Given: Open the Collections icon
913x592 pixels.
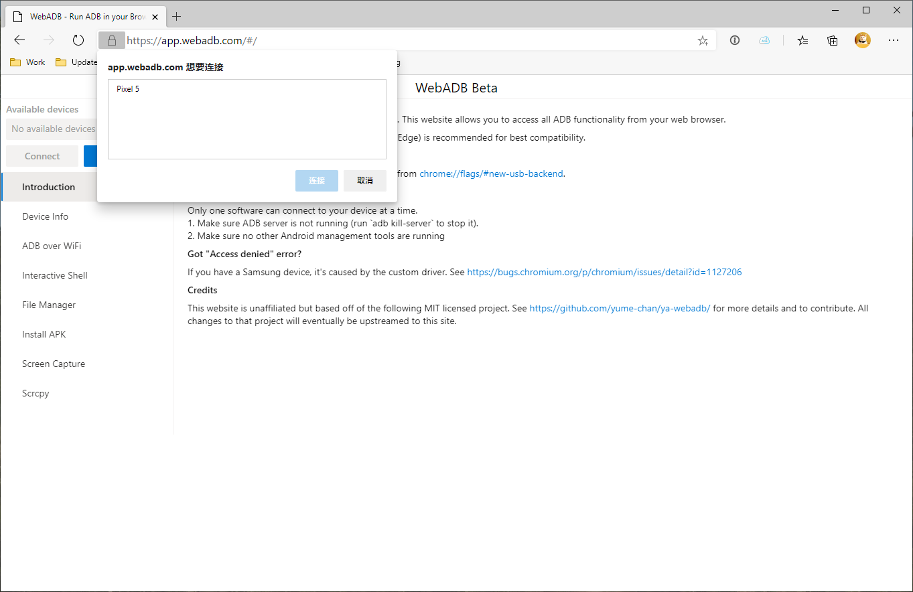Looking at the screenshot, I should 833,40.
